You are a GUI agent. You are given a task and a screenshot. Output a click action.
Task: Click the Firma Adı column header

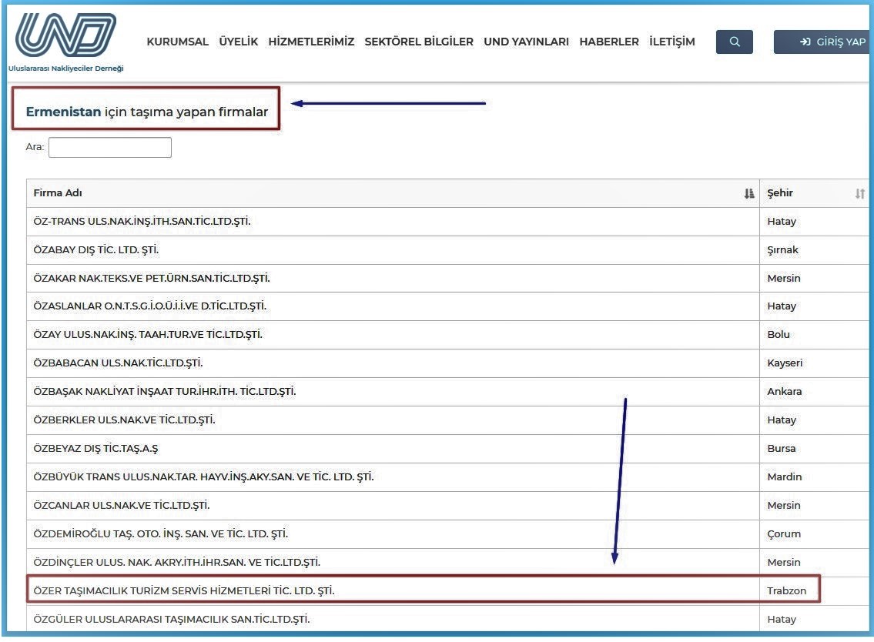(x=393, y=192)
